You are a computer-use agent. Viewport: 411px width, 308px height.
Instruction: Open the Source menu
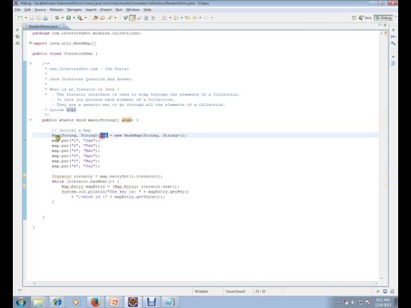pyautogui.click(x=40, y=10)
